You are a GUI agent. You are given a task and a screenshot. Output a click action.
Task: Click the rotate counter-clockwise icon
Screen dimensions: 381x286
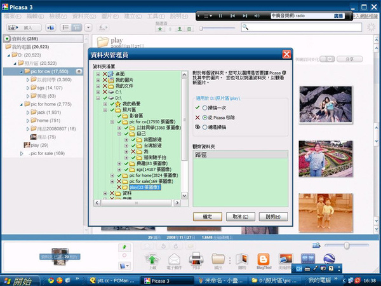point(163,246)
